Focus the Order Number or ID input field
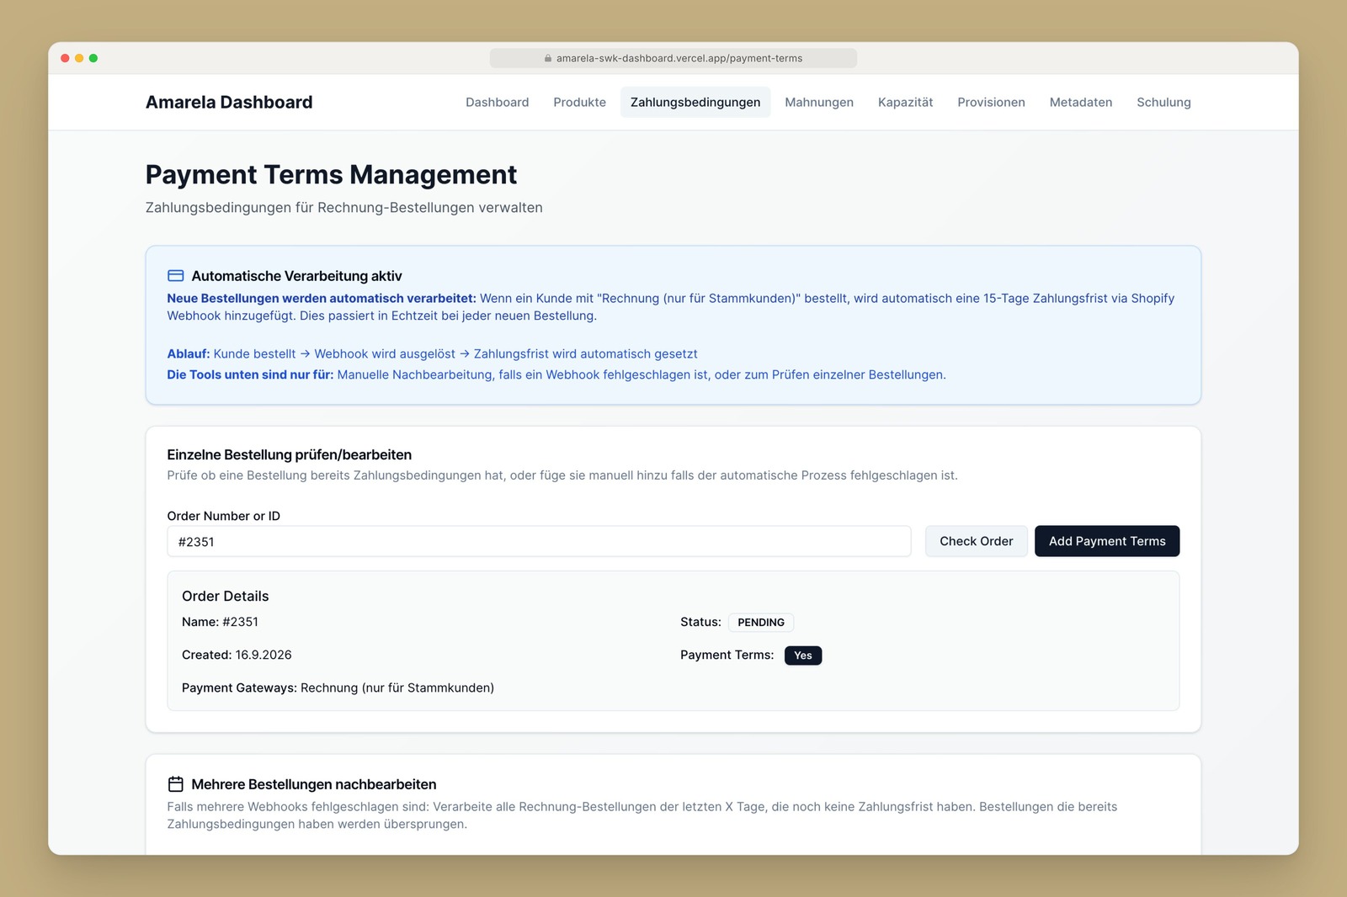 [539, 541]
